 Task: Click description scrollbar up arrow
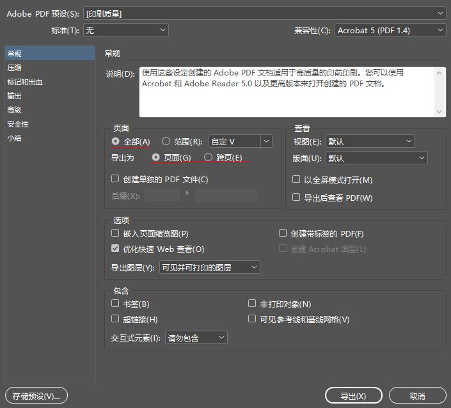pyautogui.click(x=439, y=73)
